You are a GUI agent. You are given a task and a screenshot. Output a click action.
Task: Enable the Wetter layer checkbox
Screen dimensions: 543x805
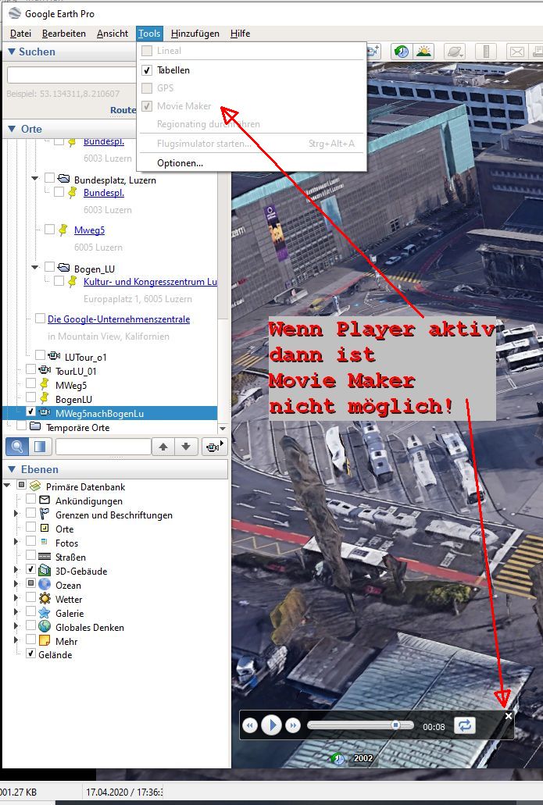click(31, 599)
